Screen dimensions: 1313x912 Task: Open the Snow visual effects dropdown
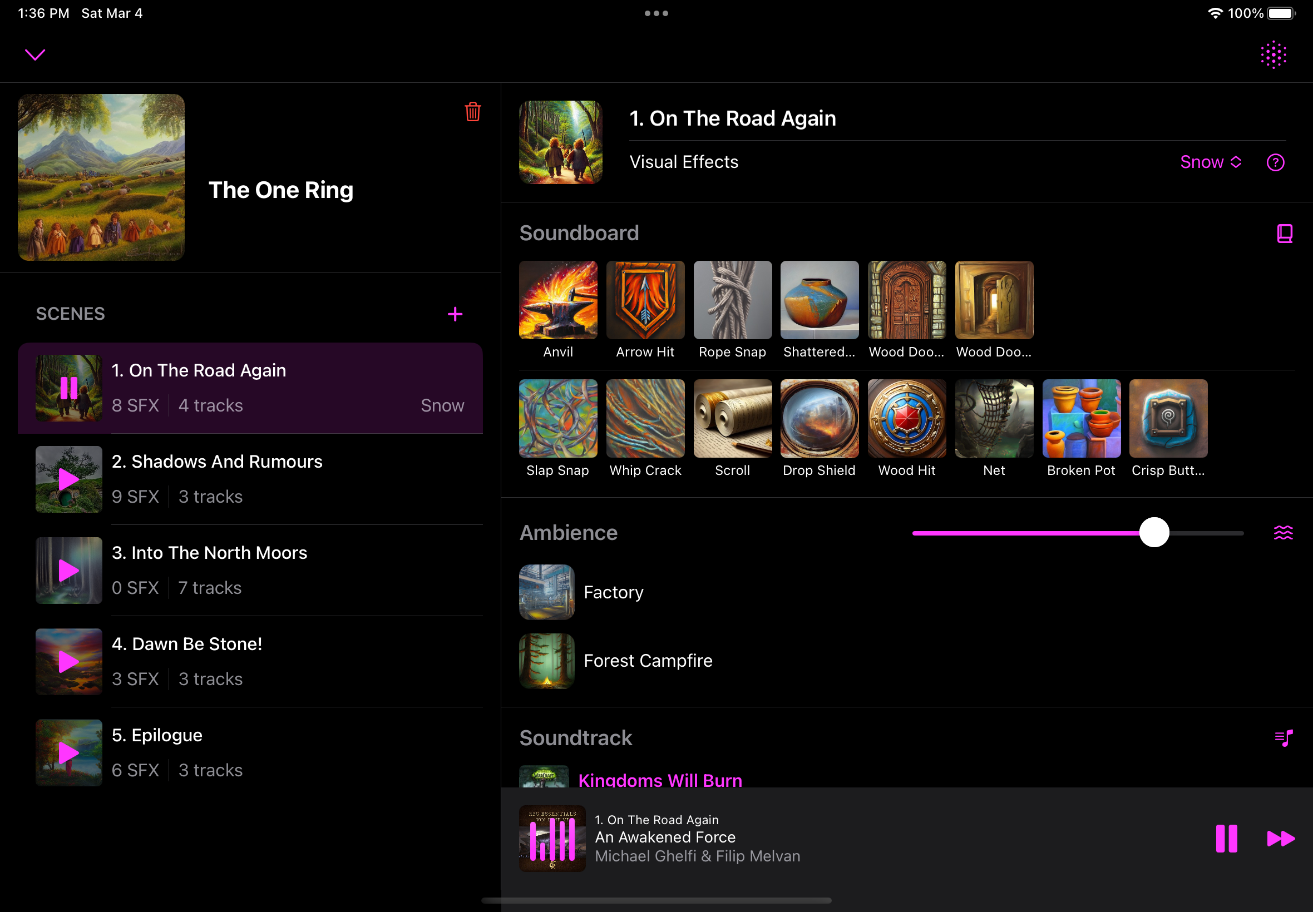[1210, 162]
